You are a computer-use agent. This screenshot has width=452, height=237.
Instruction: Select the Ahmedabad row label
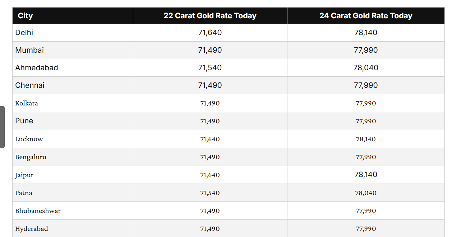point(37,68)
